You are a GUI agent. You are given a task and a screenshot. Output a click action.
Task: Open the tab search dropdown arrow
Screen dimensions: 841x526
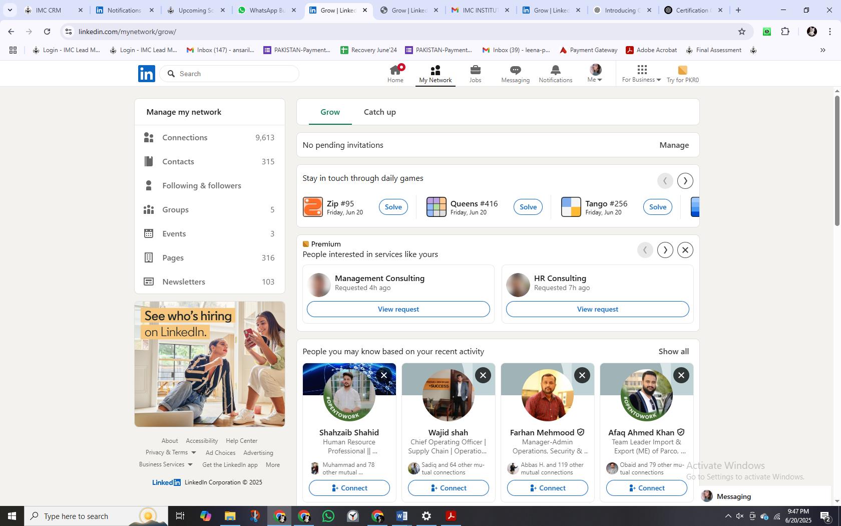point(10,10)
